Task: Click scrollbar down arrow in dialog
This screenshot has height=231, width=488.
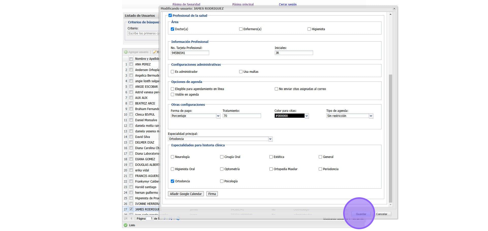Action: point(390,205)
